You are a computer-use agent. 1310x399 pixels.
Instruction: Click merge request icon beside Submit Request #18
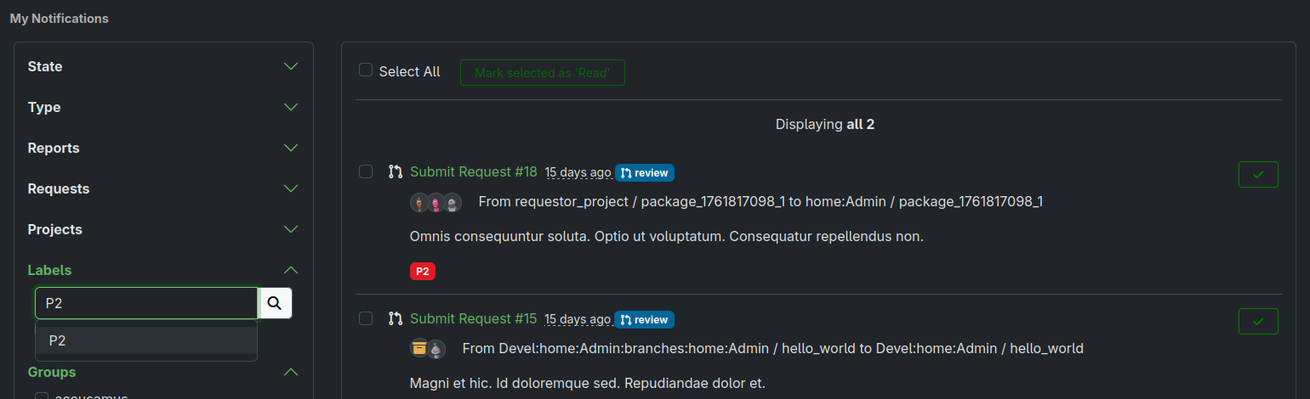pos(395,171)
